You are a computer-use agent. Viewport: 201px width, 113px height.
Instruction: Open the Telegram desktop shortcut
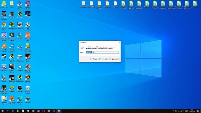tap(20, 67)
